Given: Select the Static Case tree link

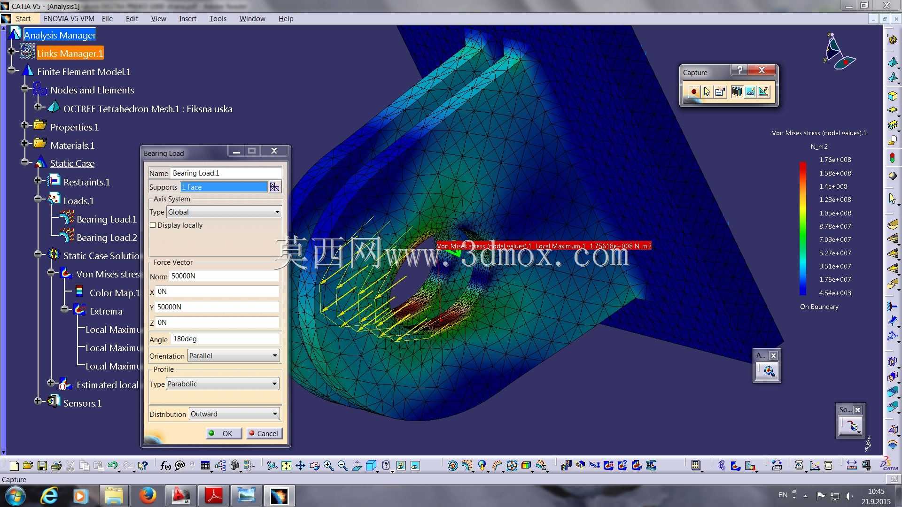Looking at the screenshot, I should point(72,163).
